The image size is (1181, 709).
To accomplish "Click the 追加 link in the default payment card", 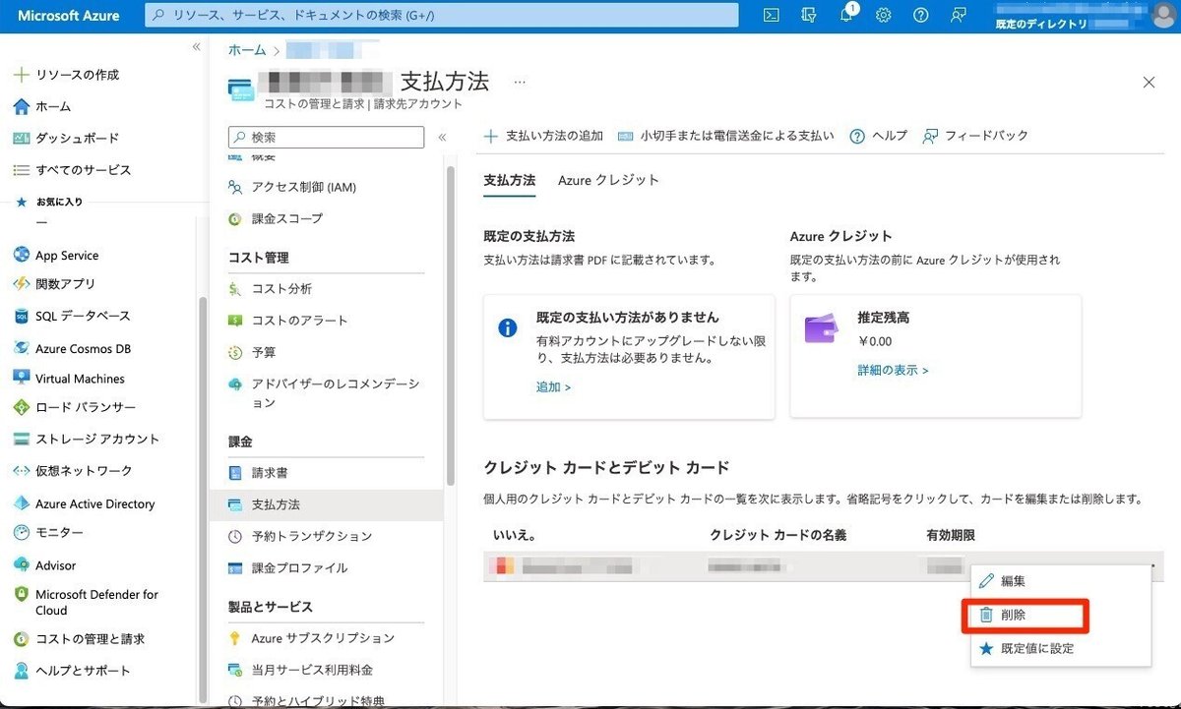I will 554,387.
